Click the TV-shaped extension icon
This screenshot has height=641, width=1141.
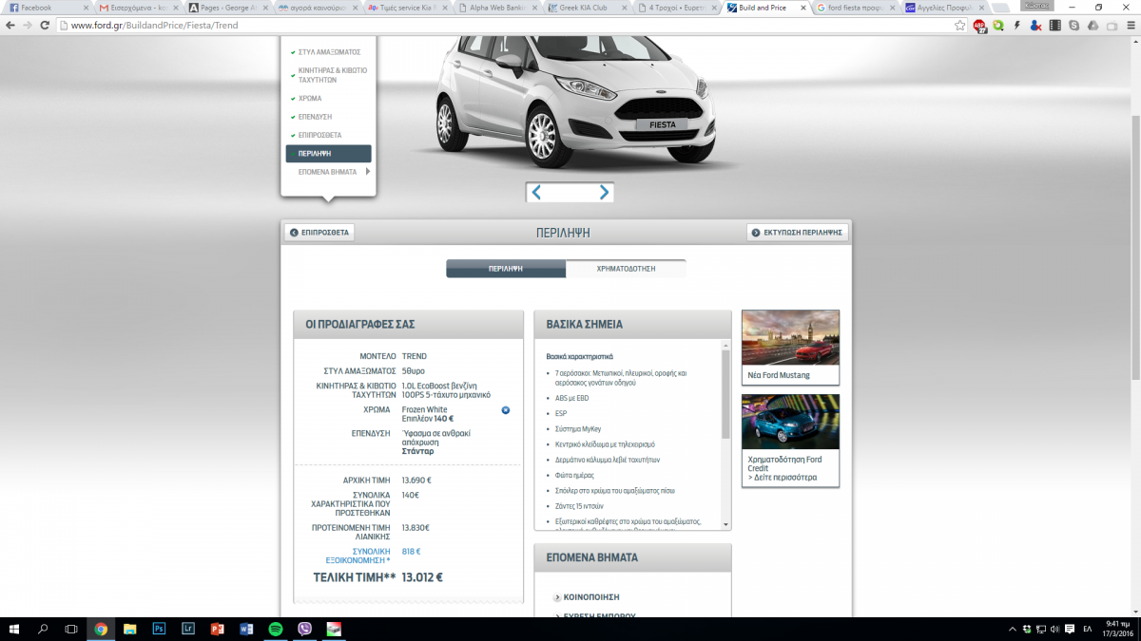tap(1111, 25)
